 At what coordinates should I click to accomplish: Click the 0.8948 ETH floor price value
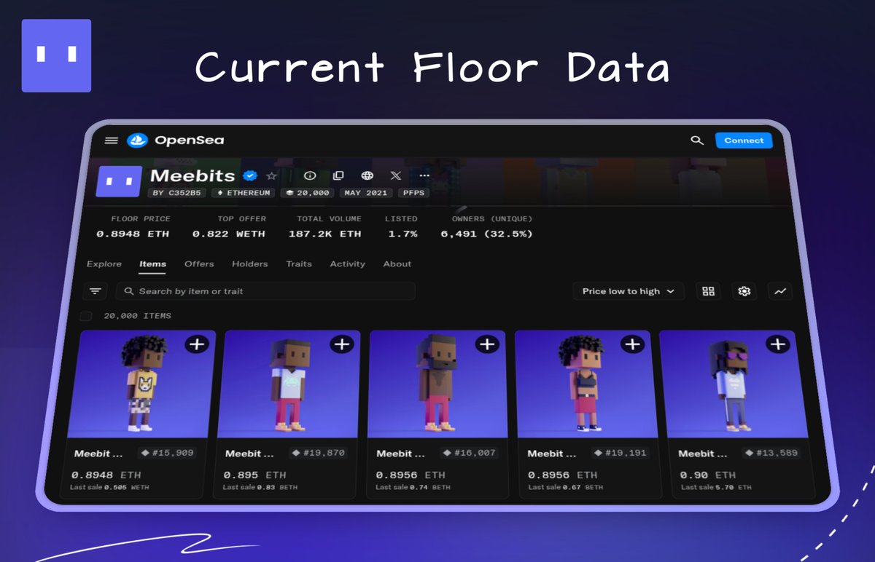pyautogui.click(x=133, y=234)
